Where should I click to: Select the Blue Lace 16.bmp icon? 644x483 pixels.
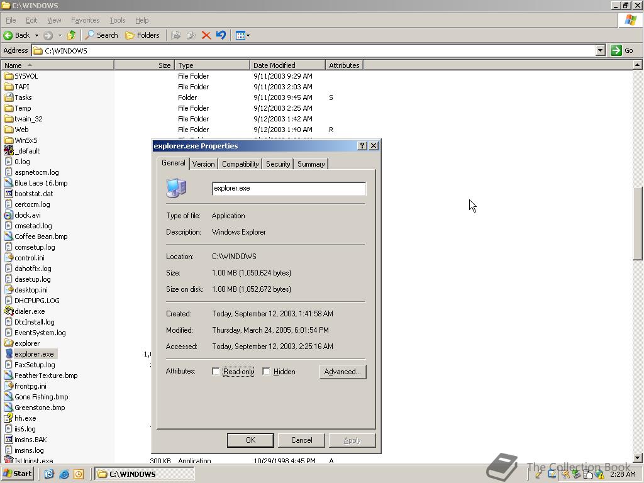9,183
